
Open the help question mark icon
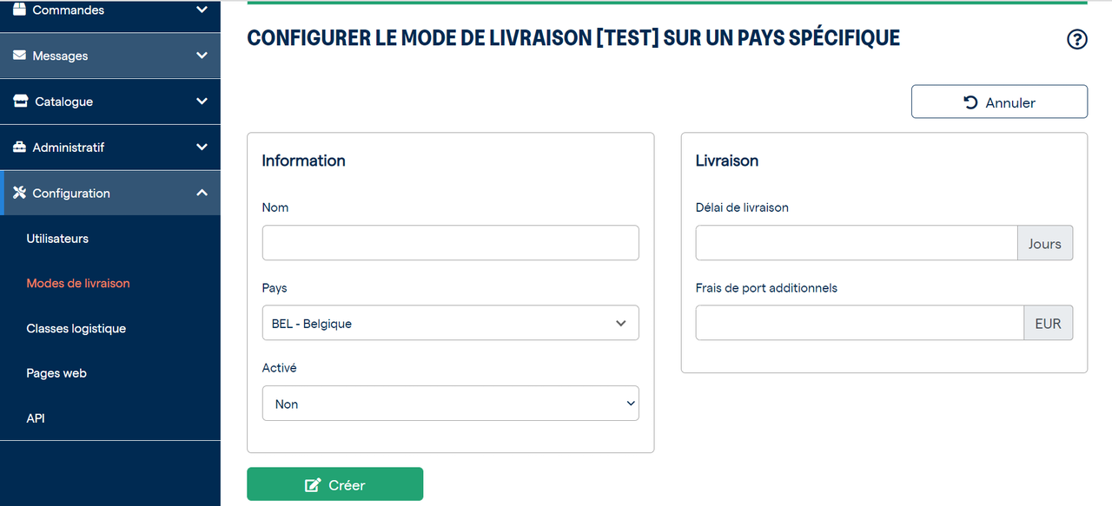coord(1076,39)
